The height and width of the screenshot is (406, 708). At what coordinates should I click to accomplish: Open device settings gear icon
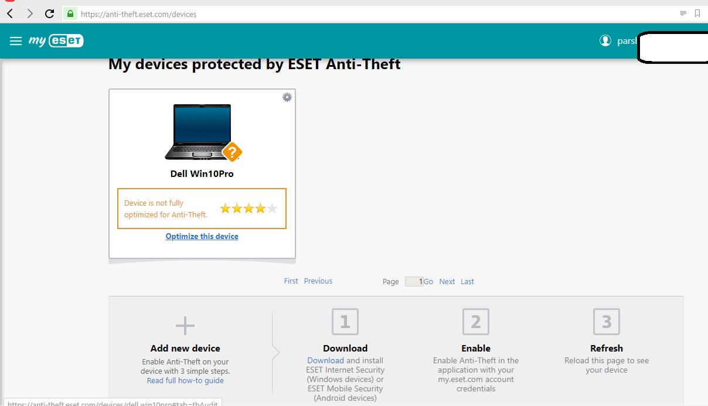287,97
